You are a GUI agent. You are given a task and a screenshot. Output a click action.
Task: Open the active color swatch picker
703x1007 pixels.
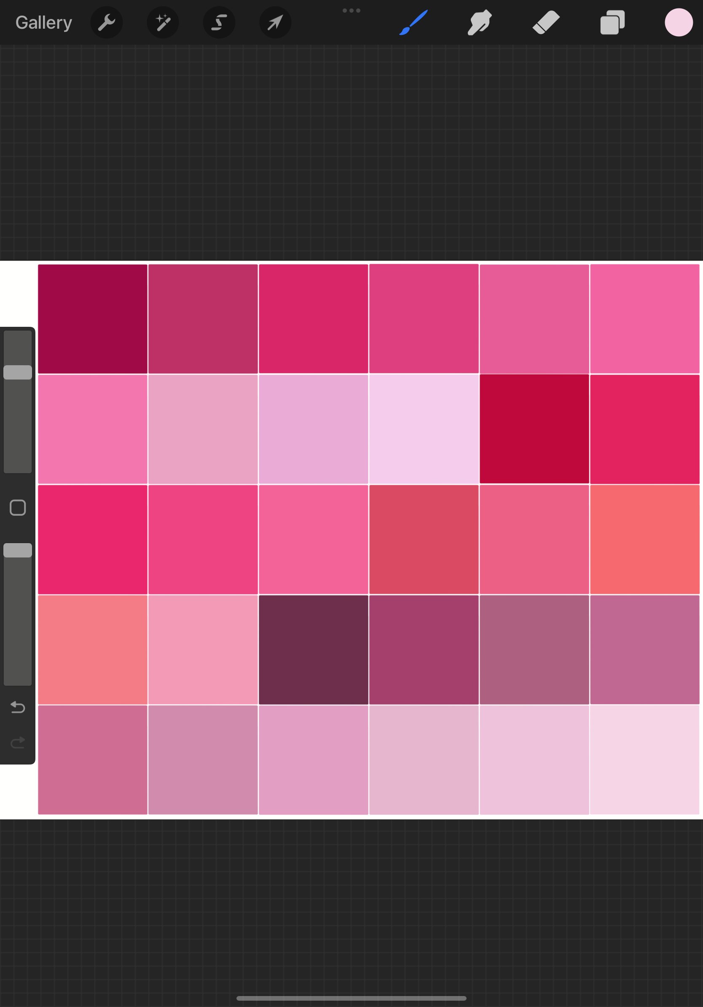(678, 22)
